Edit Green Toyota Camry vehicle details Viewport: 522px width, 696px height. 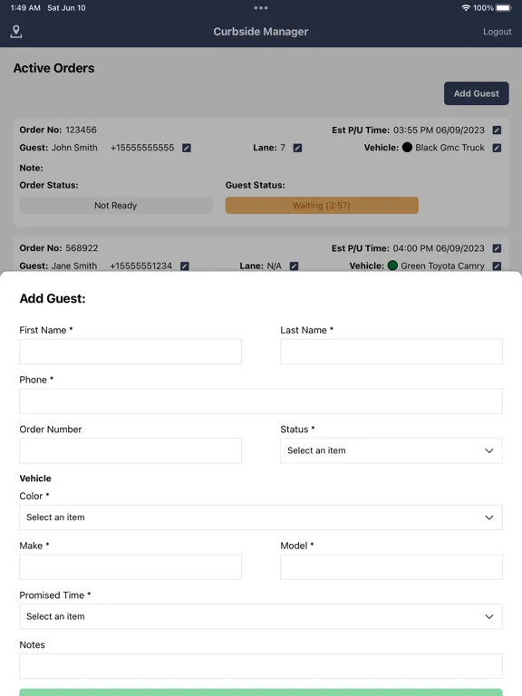[x=497, y=266]
